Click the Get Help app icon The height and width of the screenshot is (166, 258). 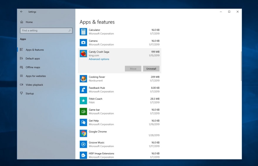(x=83, y=122)
